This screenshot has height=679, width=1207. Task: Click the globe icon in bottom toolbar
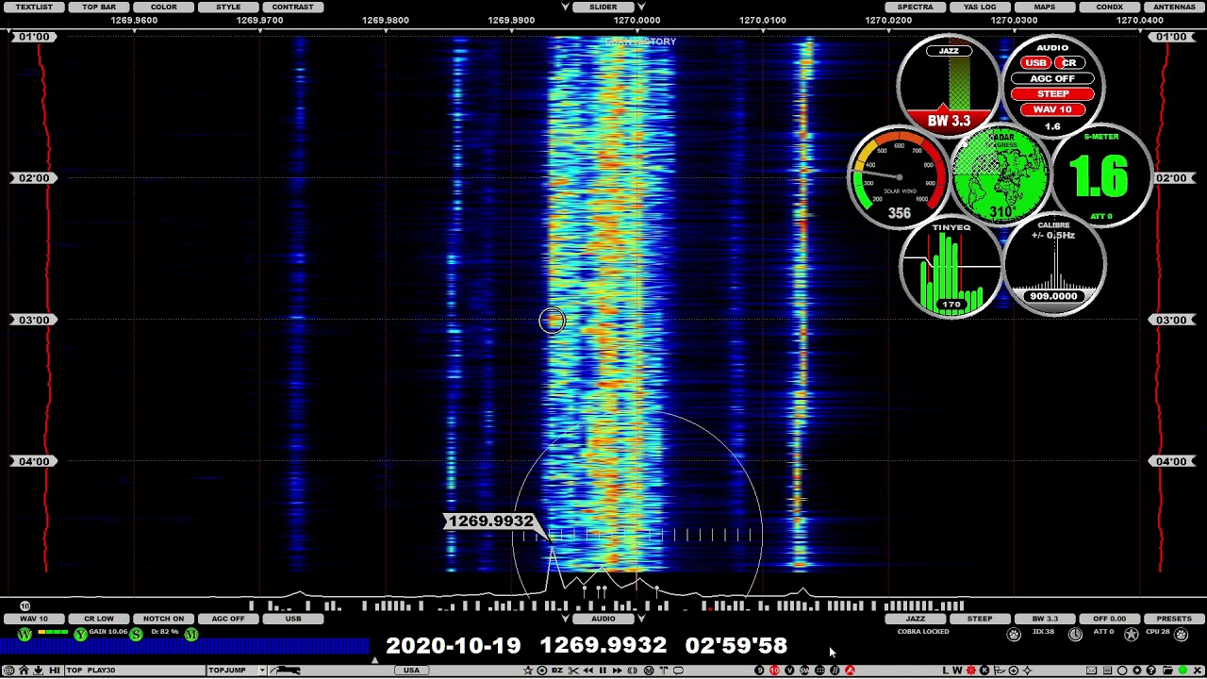click(x=8, y=671)
